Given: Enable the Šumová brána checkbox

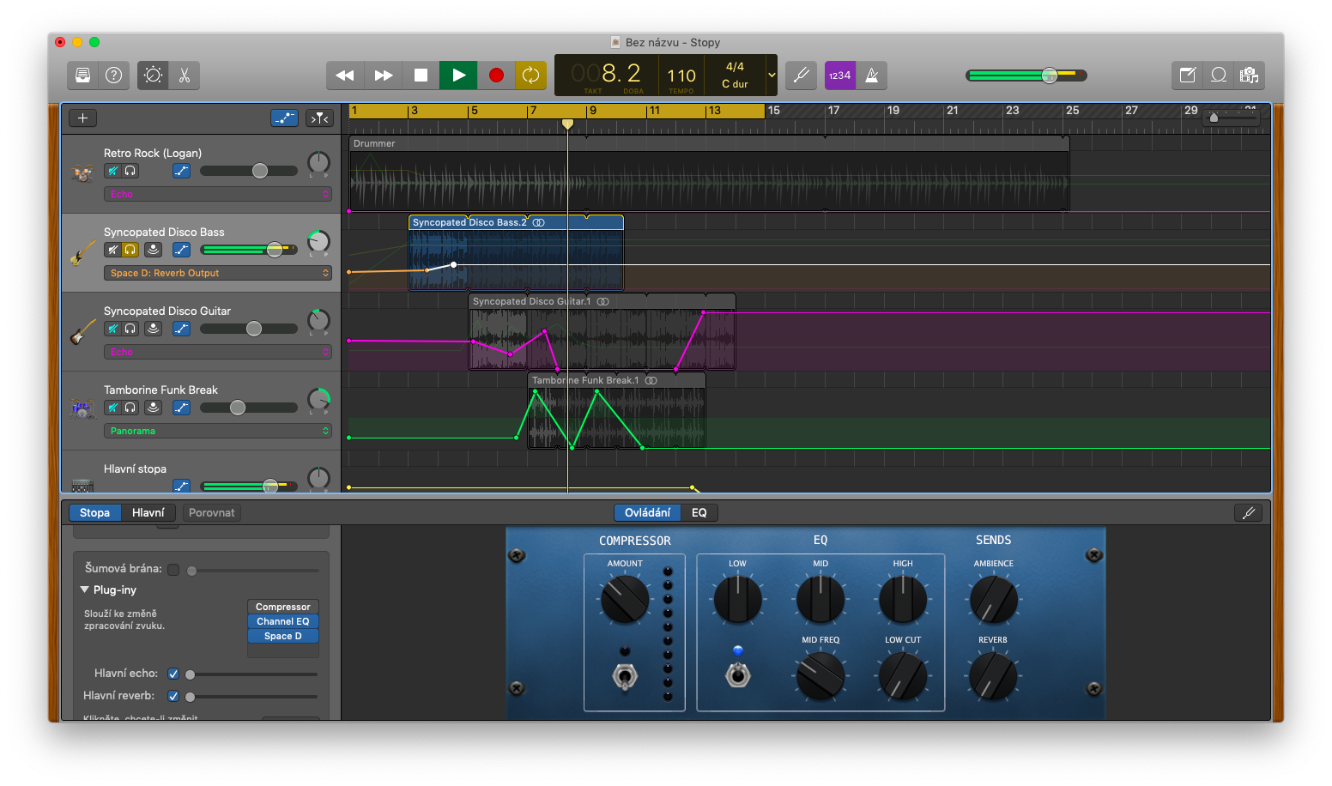Looking at the screenshot, I should (173, 570).
